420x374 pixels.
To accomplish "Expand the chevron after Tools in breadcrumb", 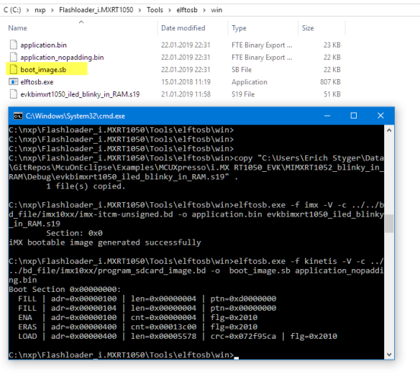I will pos(170,10).
